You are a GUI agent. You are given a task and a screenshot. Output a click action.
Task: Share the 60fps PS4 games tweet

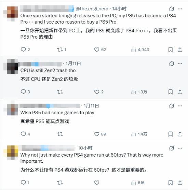tap(180, 182)
